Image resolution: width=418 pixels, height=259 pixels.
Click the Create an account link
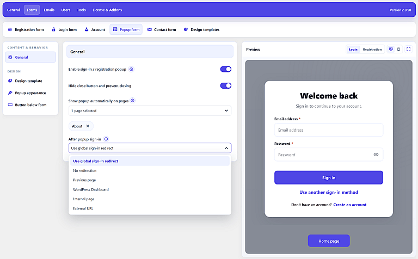pos(350,205)
